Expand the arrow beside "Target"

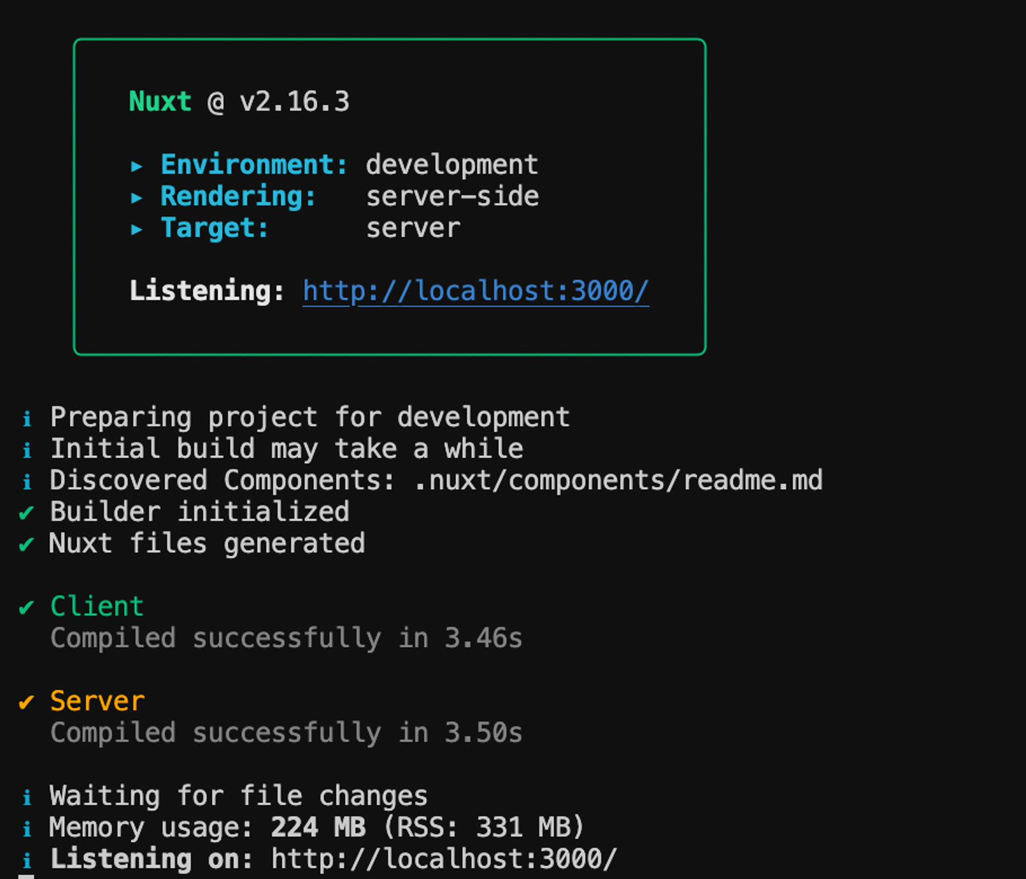pos(137,229)
